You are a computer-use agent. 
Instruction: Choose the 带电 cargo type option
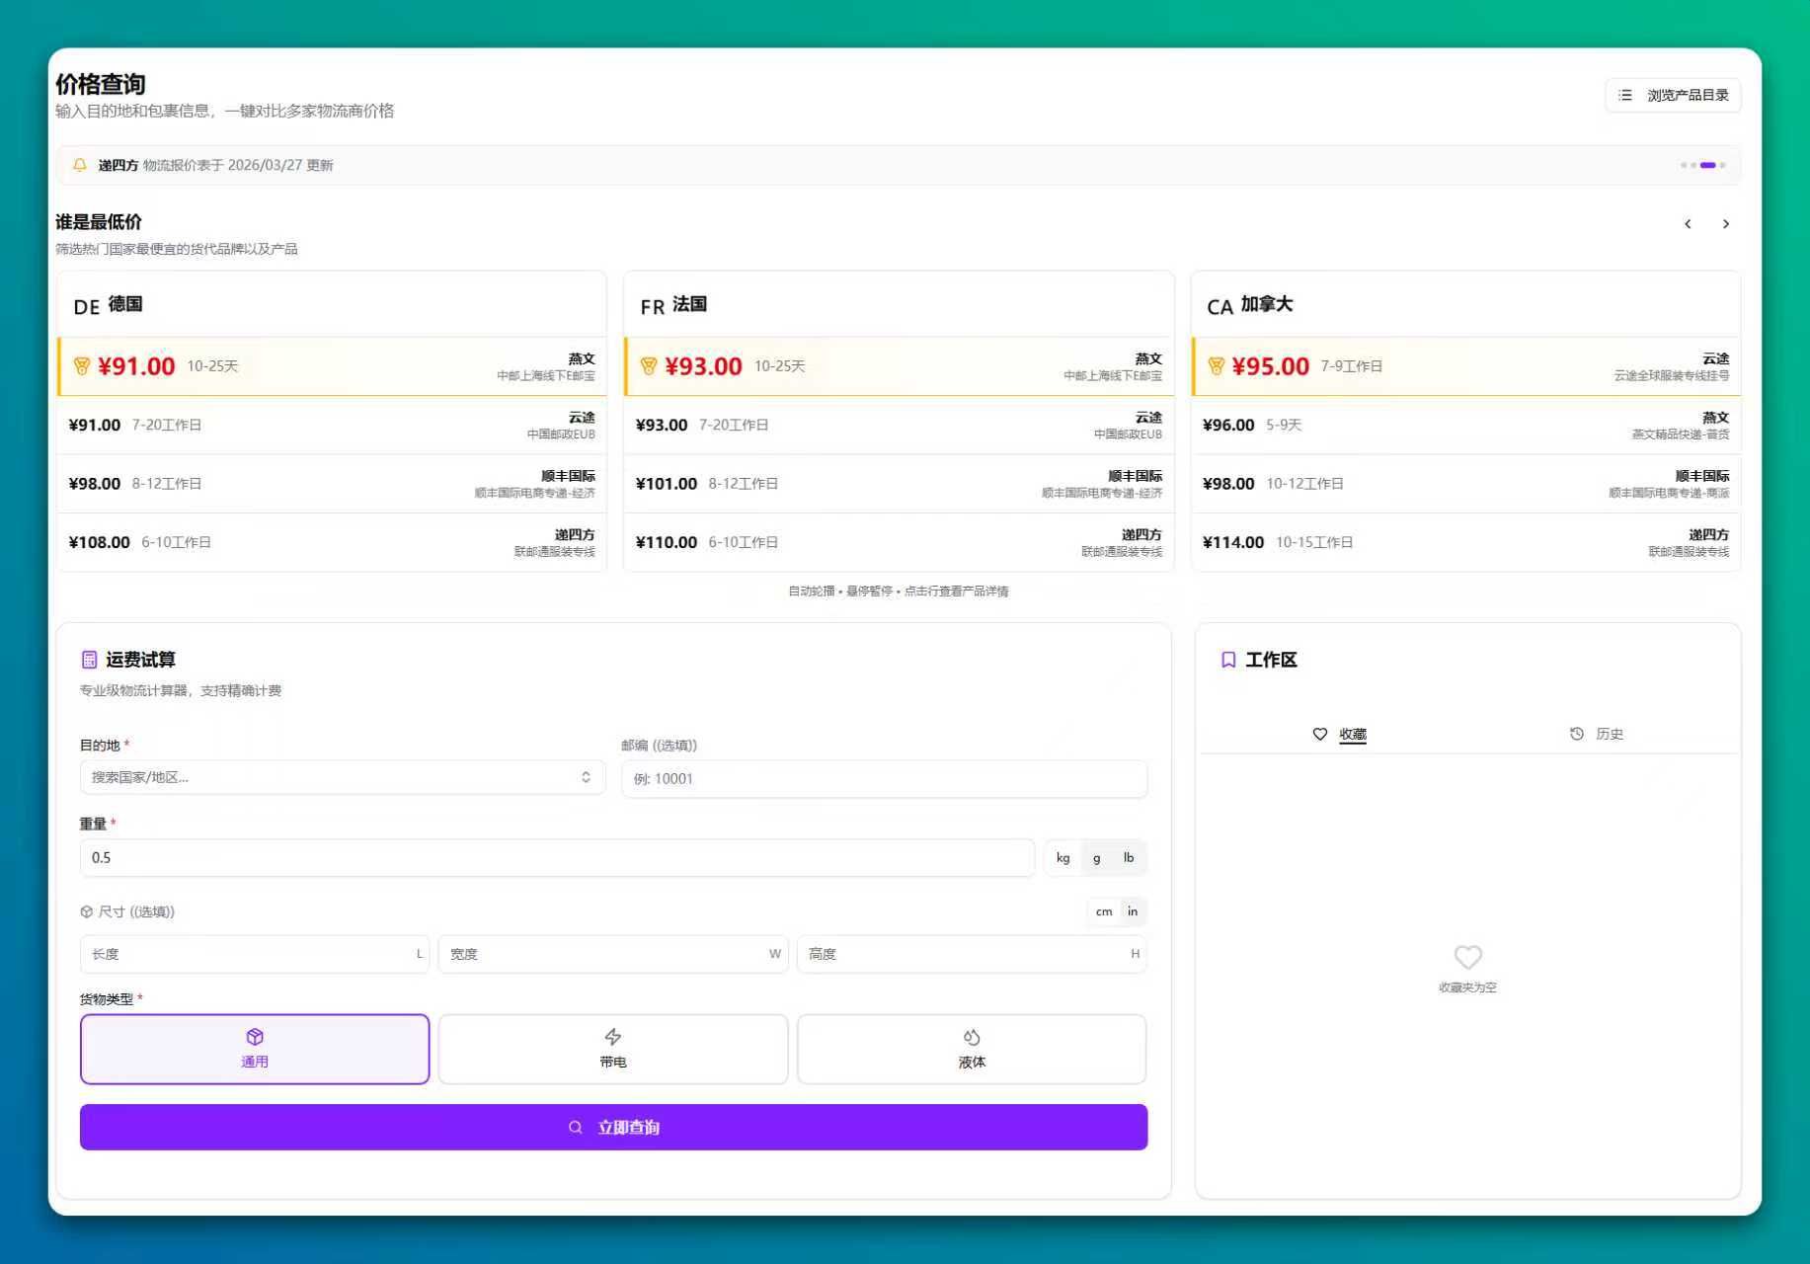(612, 1049)
